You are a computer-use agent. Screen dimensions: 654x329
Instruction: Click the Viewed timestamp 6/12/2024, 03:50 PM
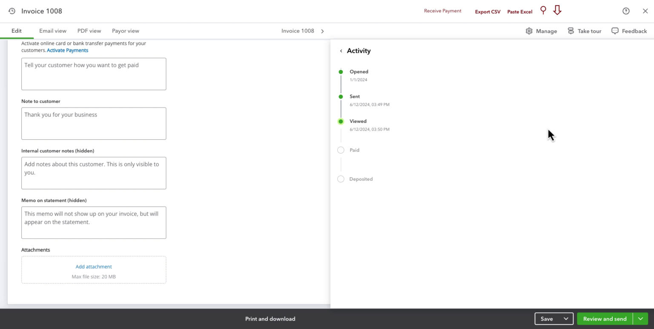pyautogui.click(x=370, y=130)
